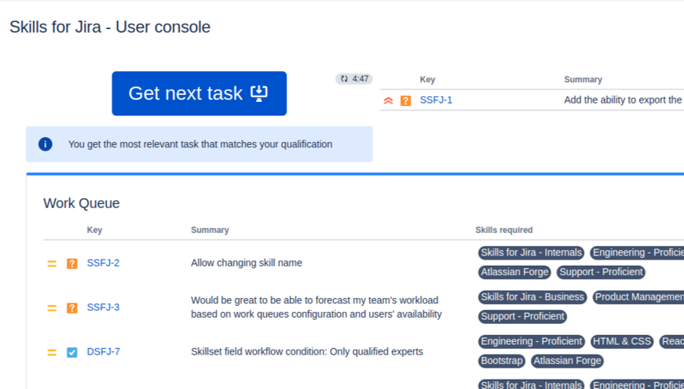Viewport: 684px width, 389px height.
Task: Click the Skills required column header
Action: pyautogui.click(x=504, y=230)
